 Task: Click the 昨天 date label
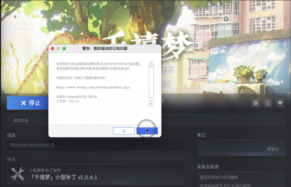click(11, 159)
